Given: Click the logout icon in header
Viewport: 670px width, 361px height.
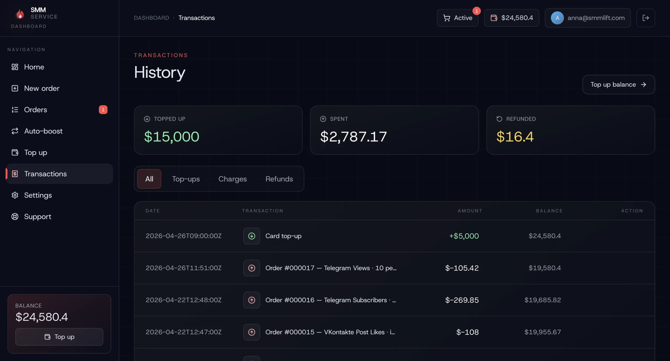Looking at the screenshot, I should click(645, 18).
